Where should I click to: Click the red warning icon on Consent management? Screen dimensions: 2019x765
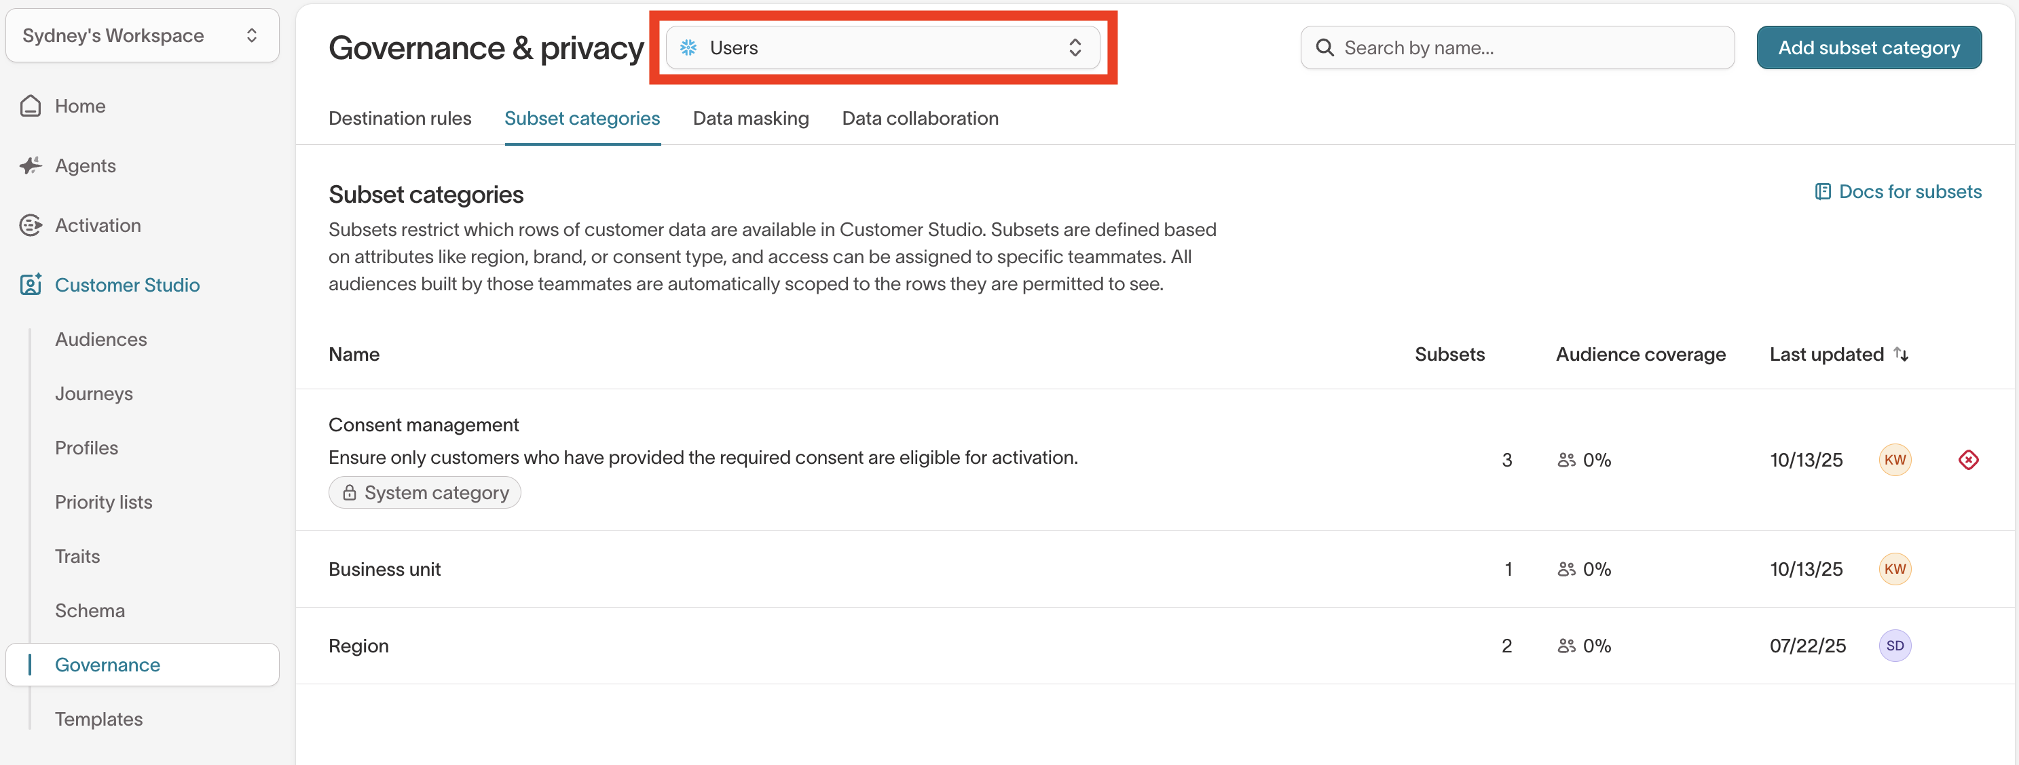[x=1968, y=460]
